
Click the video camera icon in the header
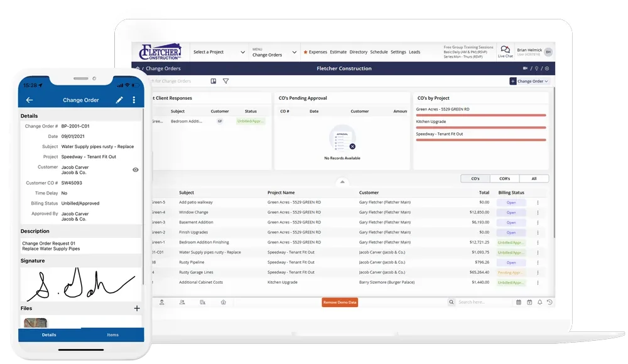click(x=526, y=68)
